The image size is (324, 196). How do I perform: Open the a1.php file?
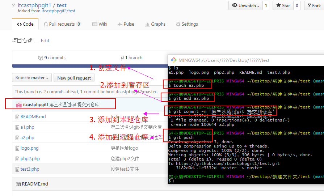coord(27,127)
